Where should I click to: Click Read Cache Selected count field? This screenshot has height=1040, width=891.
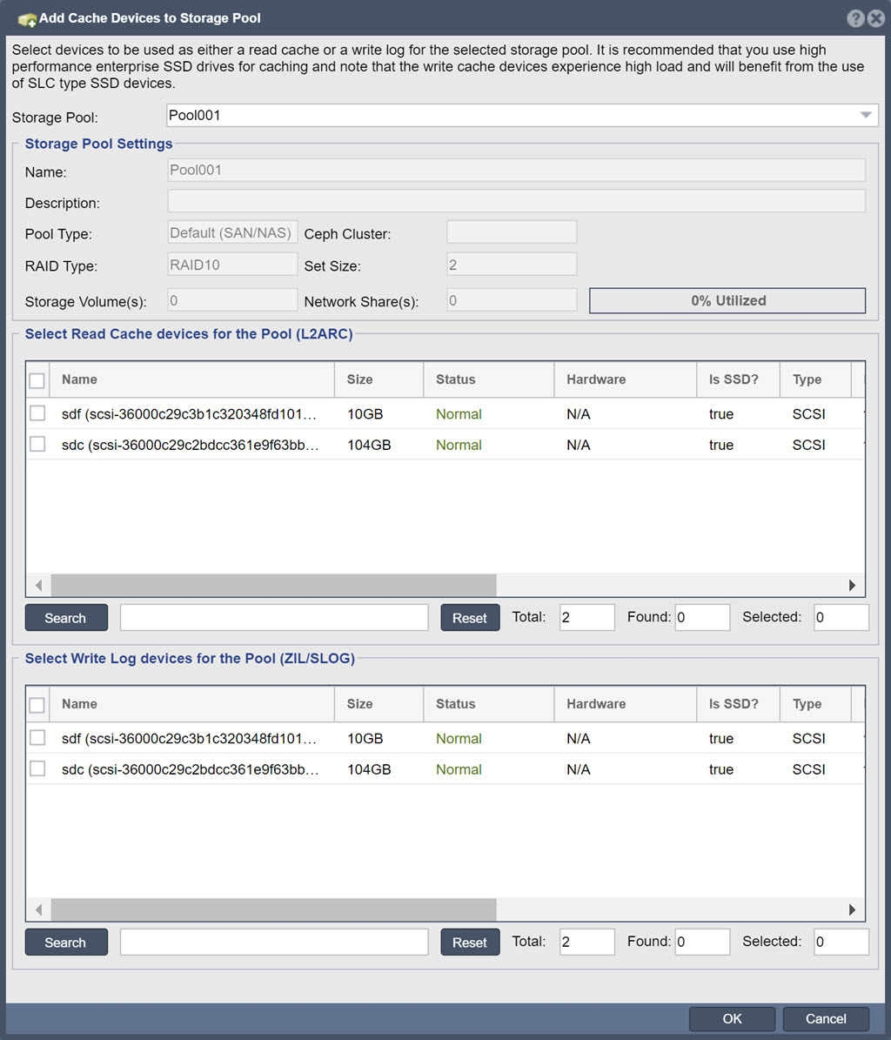tap(841, 618)
